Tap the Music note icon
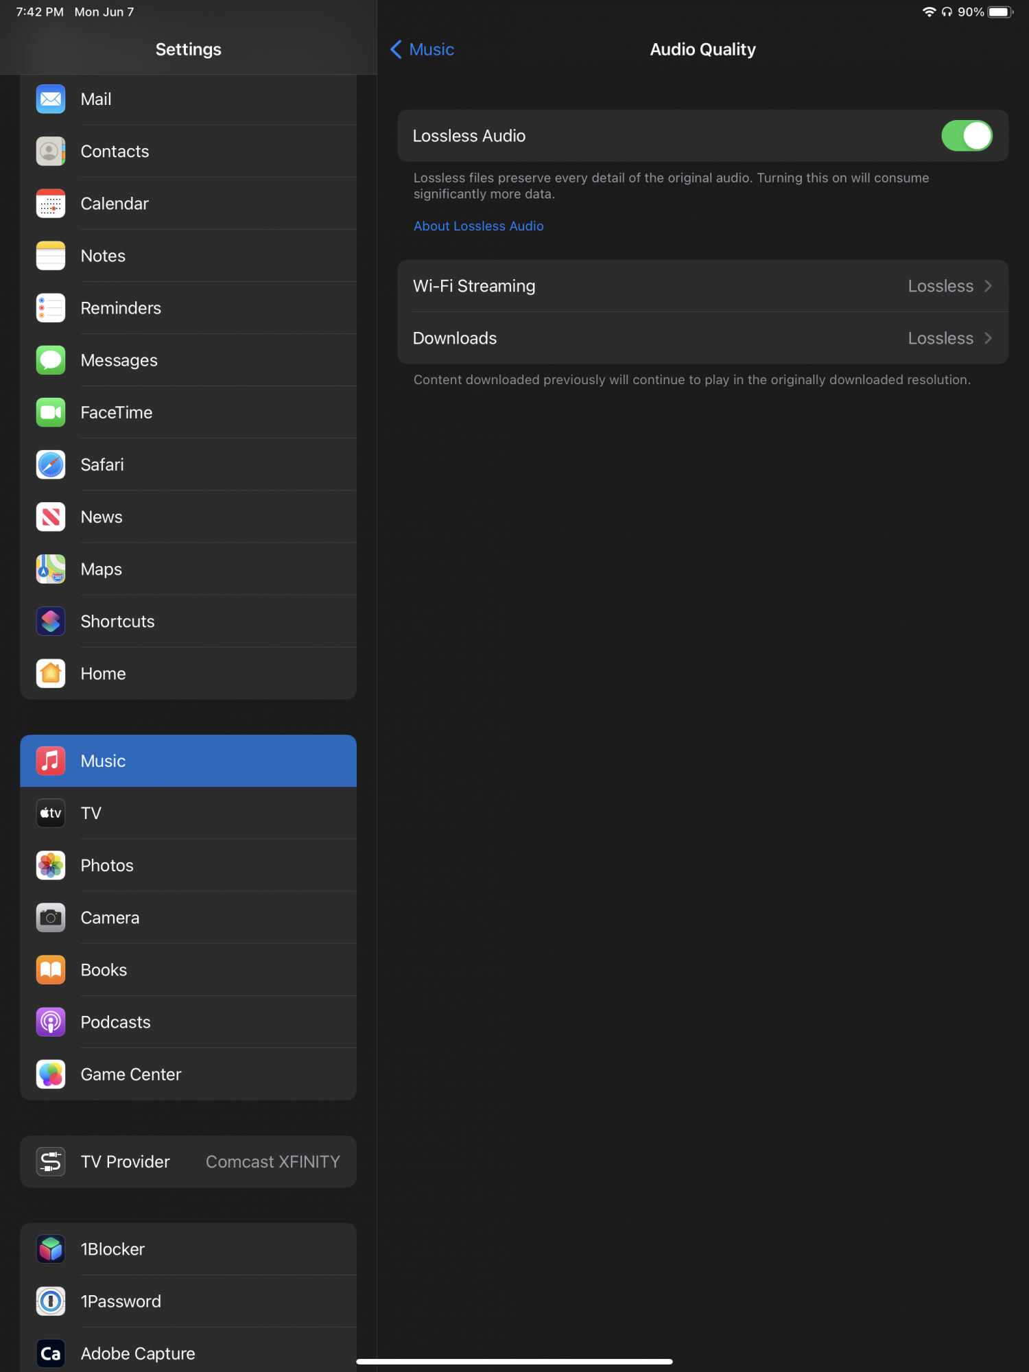The image size is (1029, 1372). [51, 761]
